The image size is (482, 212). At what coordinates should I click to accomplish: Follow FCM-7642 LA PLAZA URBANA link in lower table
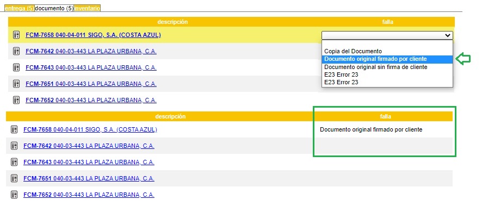click(89, 146)
